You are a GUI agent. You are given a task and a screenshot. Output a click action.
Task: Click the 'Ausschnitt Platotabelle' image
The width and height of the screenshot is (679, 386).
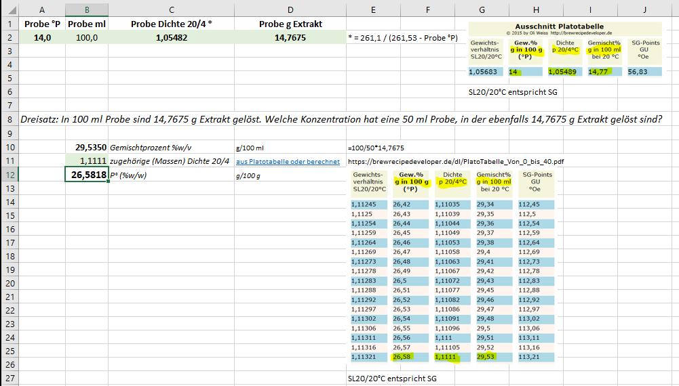(x=565, y=49)
